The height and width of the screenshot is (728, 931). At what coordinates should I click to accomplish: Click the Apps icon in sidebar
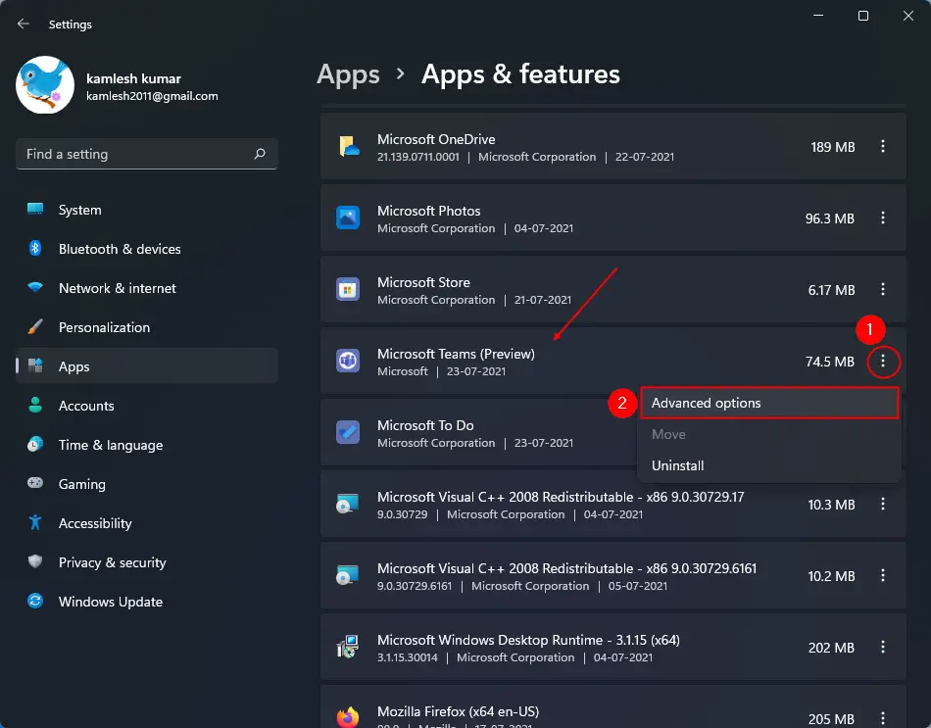35,365
